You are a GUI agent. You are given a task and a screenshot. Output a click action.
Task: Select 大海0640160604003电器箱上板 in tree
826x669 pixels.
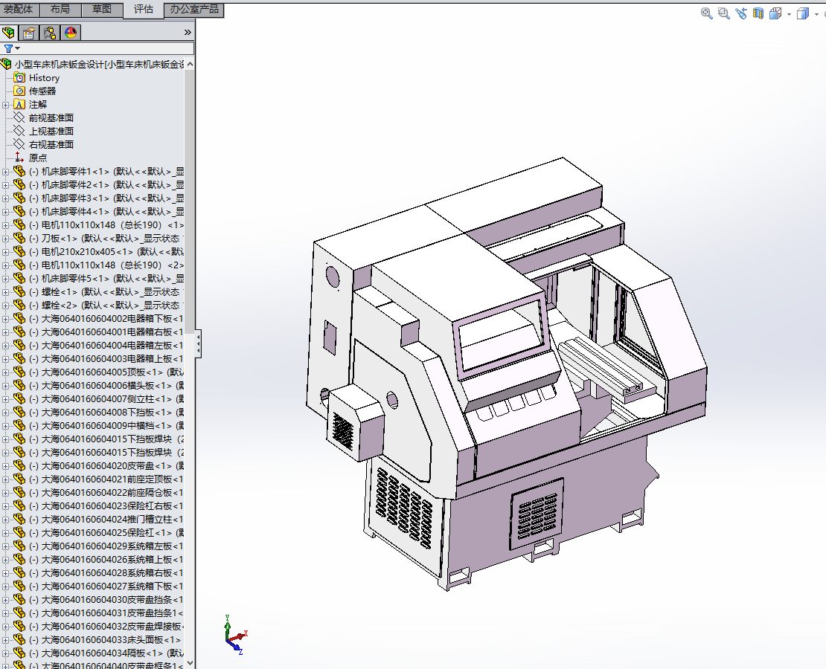106,358
